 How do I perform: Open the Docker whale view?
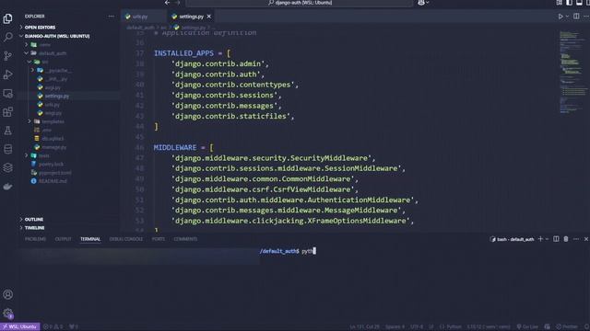pos(7,187)
